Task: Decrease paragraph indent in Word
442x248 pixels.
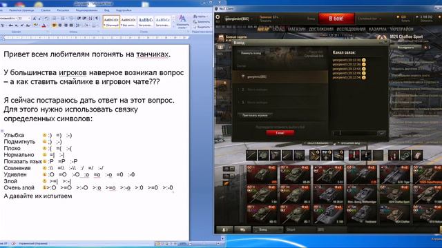Action: click(x=79, y=19)
